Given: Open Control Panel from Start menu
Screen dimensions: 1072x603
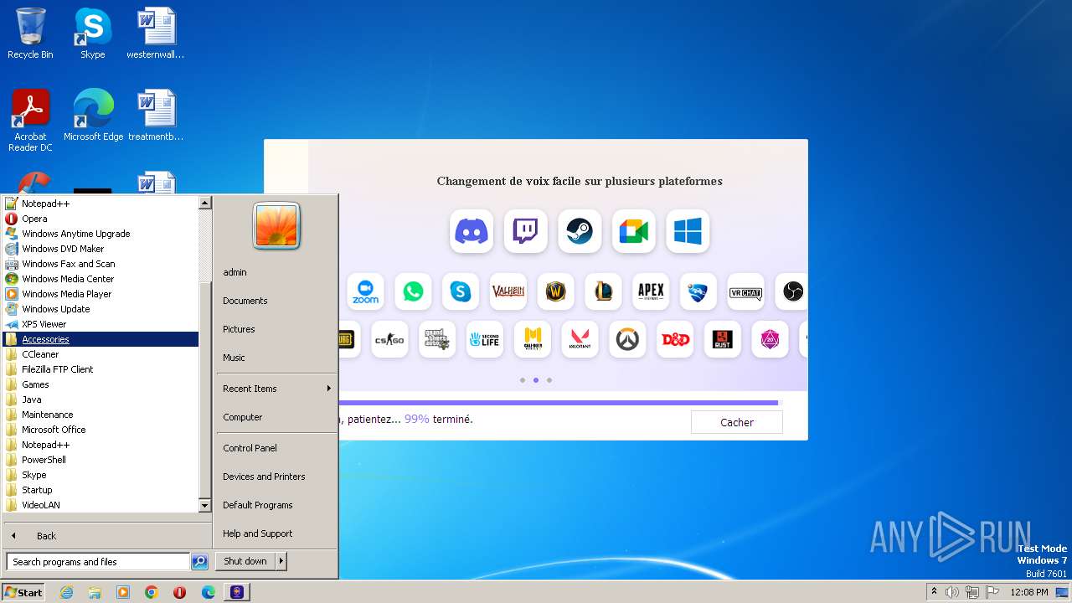Looking at the screenshot, I should [276, 448].
